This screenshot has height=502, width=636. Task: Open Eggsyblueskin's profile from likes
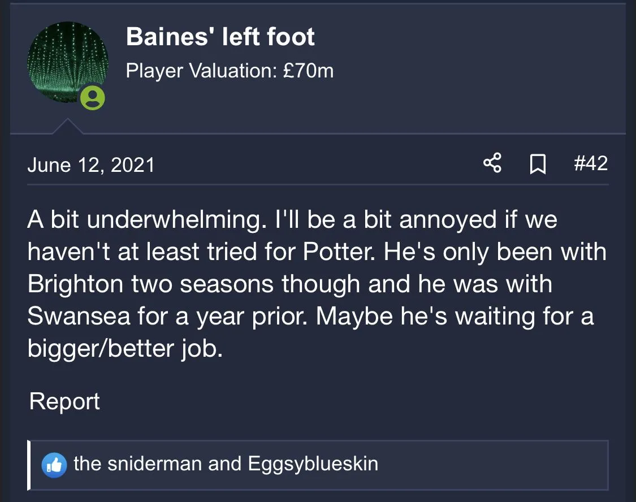[313, 464]
